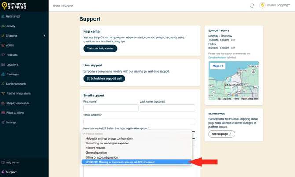Click the Products shirt icon
This screenshot has height=177, width=295.
coord(3,55)
